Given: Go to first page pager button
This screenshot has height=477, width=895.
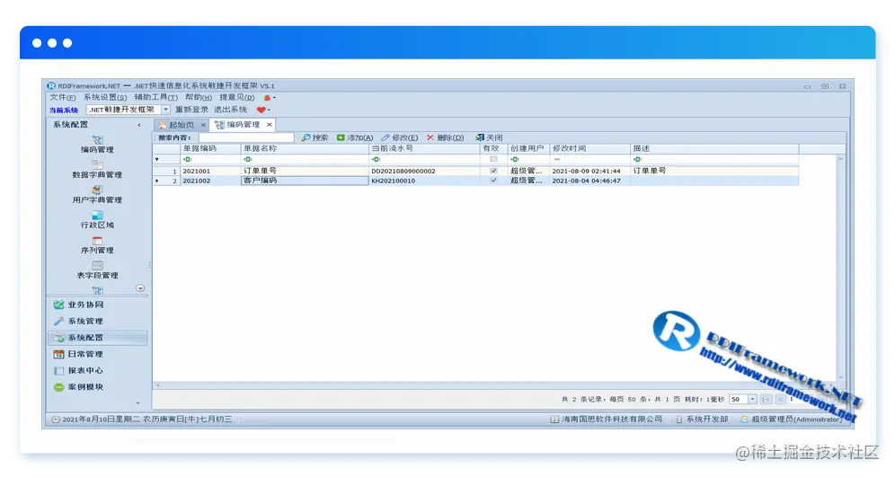Looking at the screenshot, I should [766, 400].
